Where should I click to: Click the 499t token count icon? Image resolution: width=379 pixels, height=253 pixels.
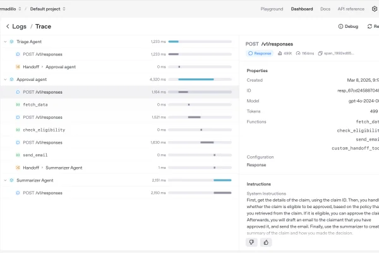pyautogui.click(x=280, y=53)
